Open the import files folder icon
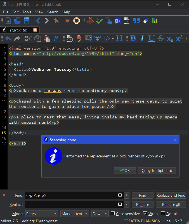The height and width of the screenshot is (224, 189). coord(17,21)
